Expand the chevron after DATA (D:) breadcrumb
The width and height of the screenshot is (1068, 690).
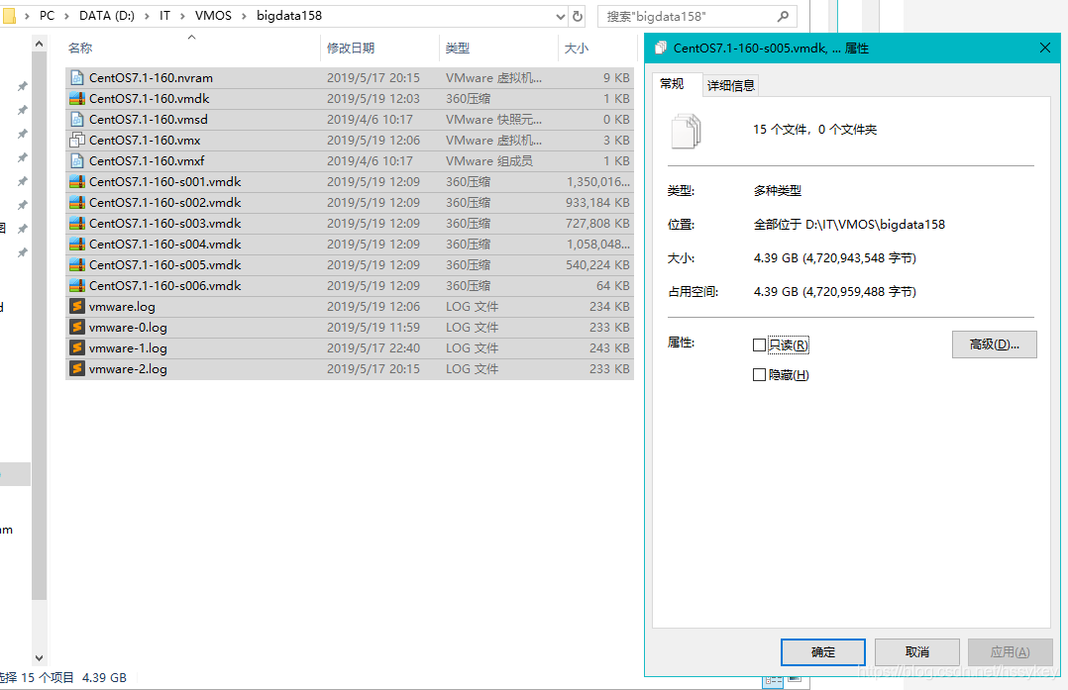[x=147, y=16]
